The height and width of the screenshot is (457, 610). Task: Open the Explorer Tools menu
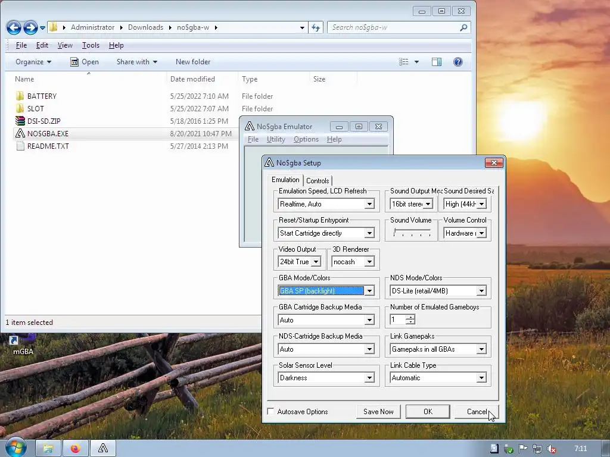coord(91,45)
